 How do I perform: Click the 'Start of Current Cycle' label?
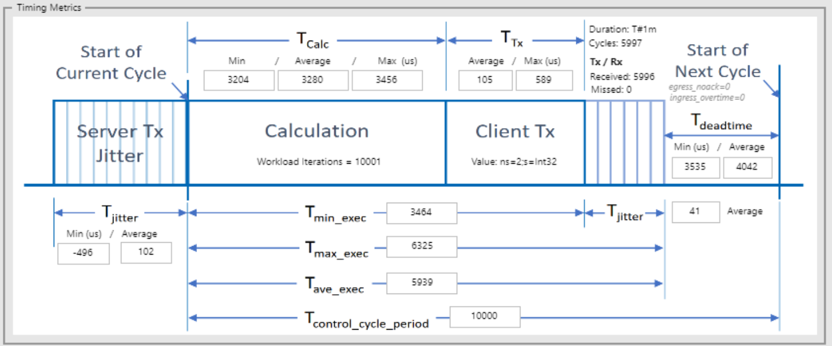[111, 63]
